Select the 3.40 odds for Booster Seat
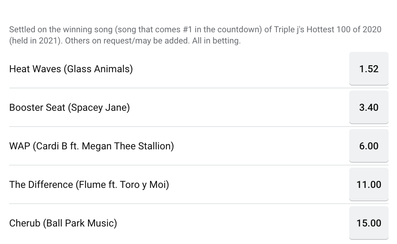This screenshot has height=244, width=397. [x=369, y=107]
